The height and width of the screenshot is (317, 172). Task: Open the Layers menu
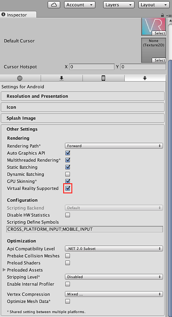point(118,5)
